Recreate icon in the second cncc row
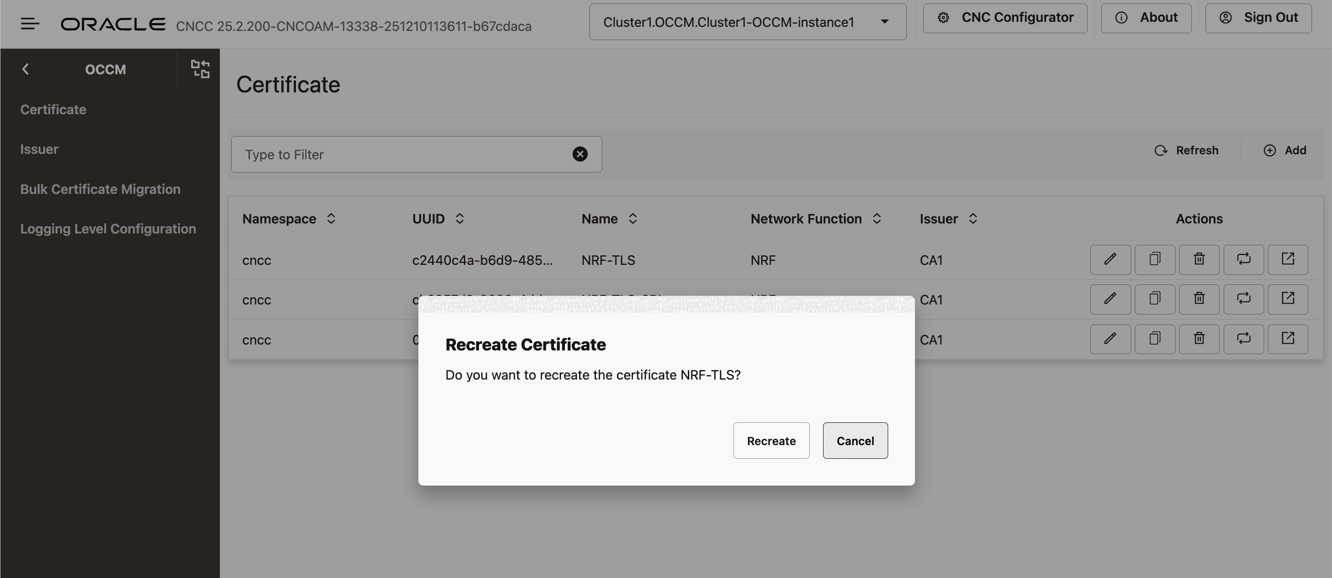Screen dimensions: 1332x578 (1244, 299)
